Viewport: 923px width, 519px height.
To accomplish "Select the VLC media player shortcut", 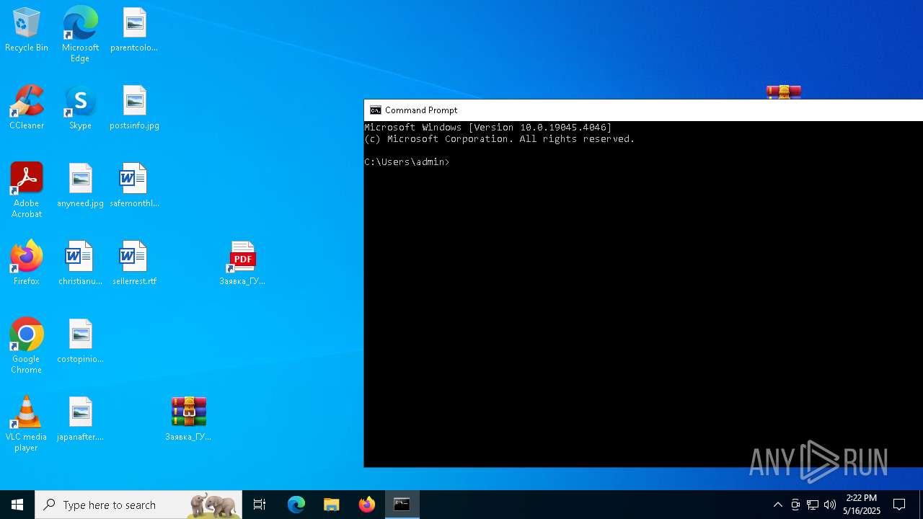I will 27,424.
